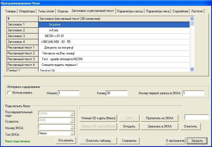Viewport: 212px width, 147px height.
Task: Click the Заголовок 1 row header
Action: [x=22, y=24]
